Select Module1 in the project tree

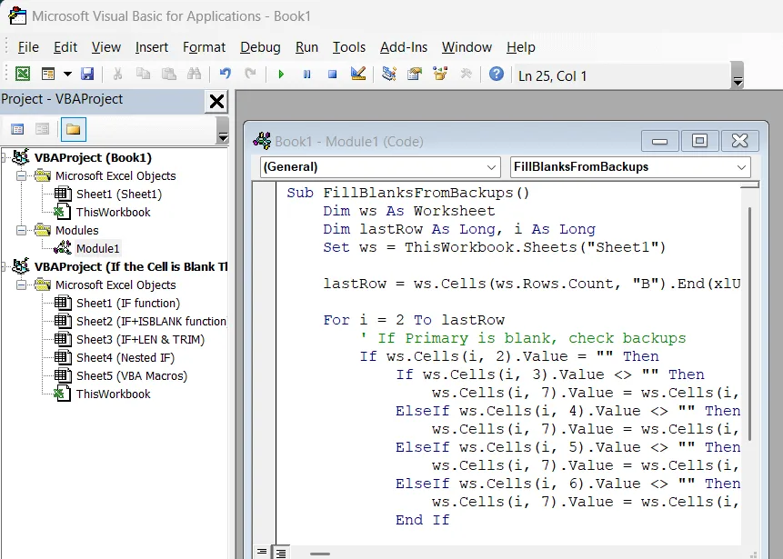[x=97, y=248]
